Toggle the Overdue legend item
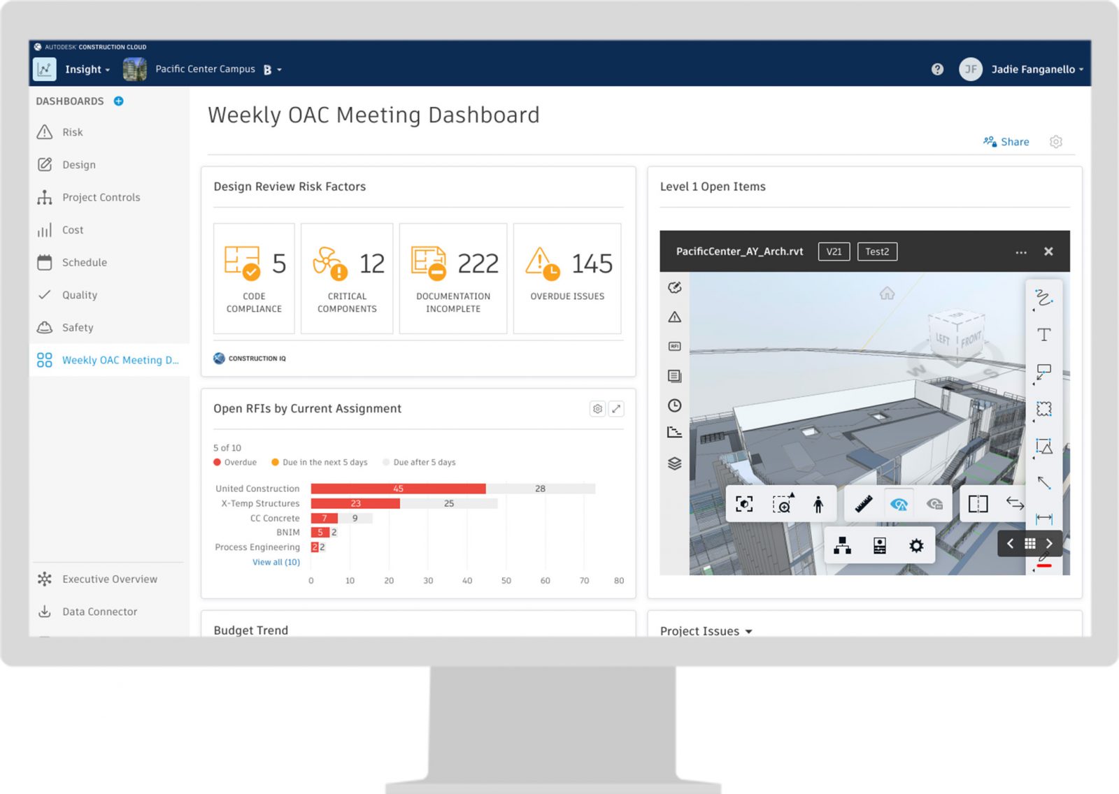Screen dimensions: 1119x794 pyautogui.click(x=235, y=462)
